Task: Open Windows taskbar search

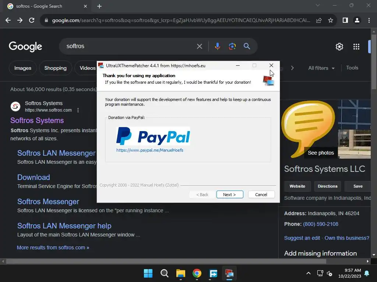Action: (x=165, y=273)
